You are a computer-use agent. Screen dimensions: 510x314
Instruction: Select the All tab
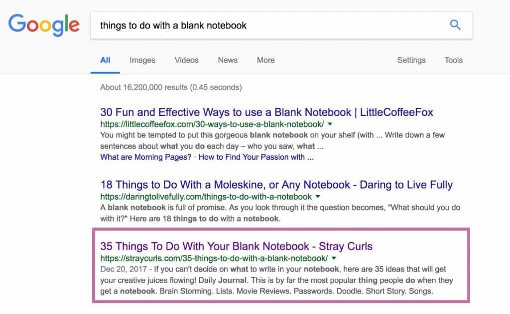(105, 60)
